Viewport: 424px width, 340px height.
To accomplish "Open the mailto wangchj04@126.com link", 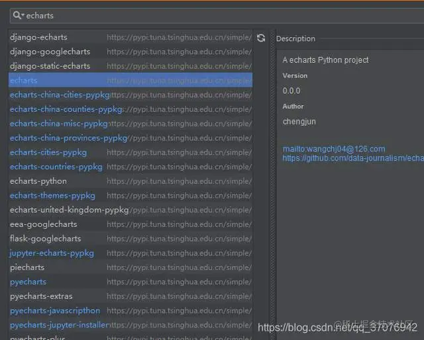I will 334,149.
